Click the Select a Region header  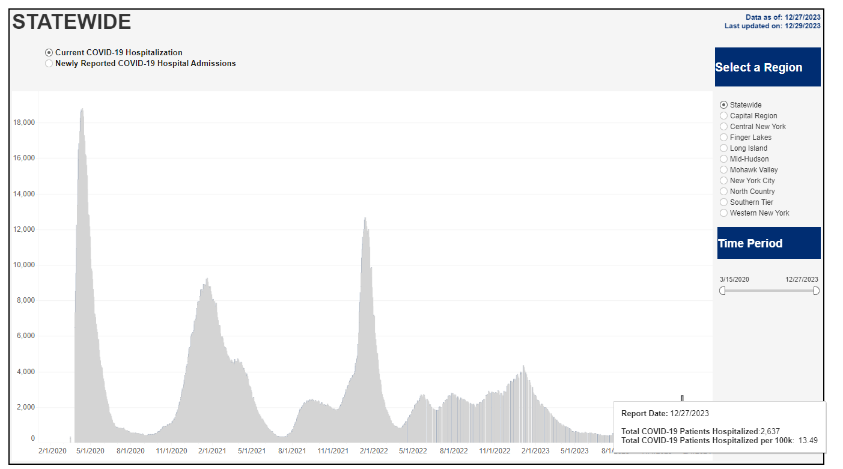pyautogui.click(x=767, y=67)
